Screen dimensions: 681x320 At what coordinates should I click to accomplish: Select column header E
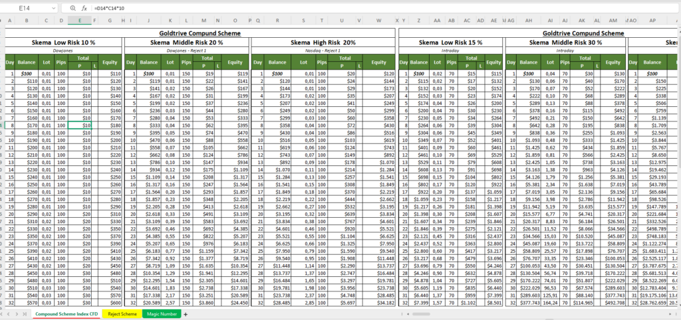[x=80, y=21]
